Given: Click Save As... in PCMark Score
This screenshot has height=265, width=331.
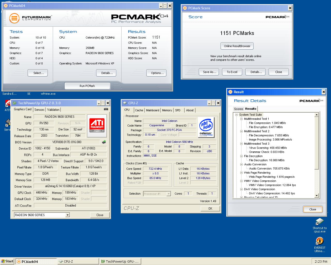Looking at the screenshot, I should pos(209,72).
